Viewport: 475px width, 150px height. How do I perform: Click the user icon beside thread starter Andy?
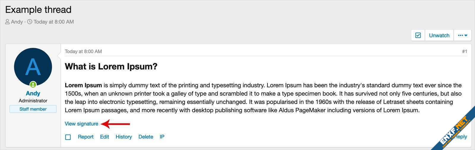[7, 22]
